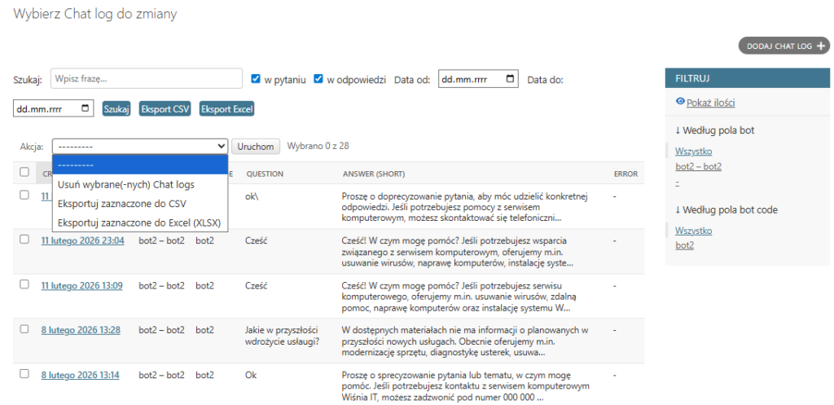834x405 pixels.
Task: Select row checkbox for 11 lutego 2026 23:04
Action: coord(24,240)
